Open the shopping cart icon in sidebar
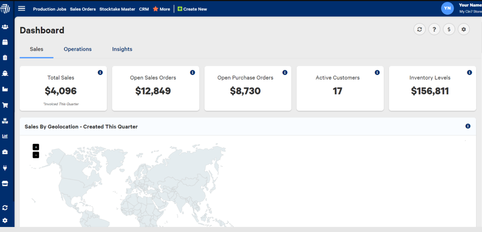This screenshot has height=232, width=482. [x=5, y=105]
